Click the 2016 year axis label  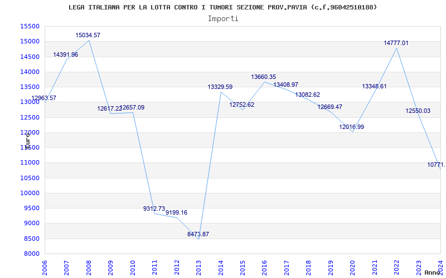pyautogui.click(x=265, y=268)
